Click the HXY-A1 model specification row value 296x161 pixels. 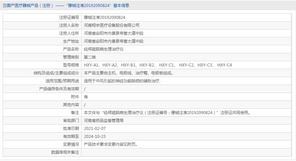[x=158, y=65]
